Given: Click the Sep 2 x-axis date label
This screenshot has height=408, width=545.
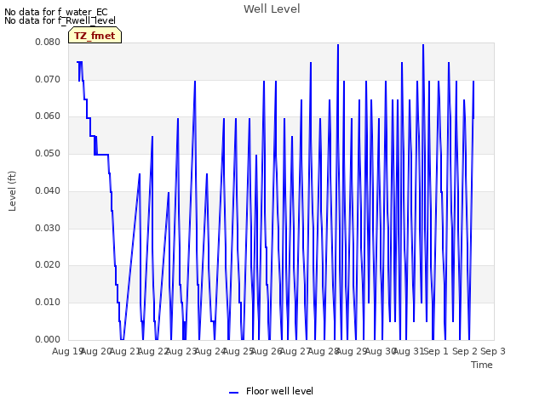Looking at the screenshot, I should pyautogui.click(x=465, y=351).
